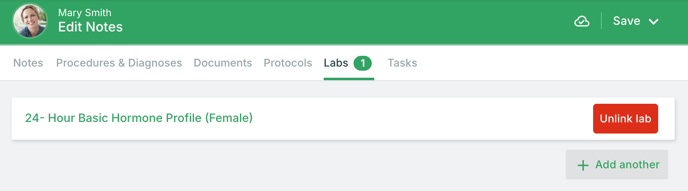Open the Tasks tab
The image size is (688, 191).
[402, 63]
